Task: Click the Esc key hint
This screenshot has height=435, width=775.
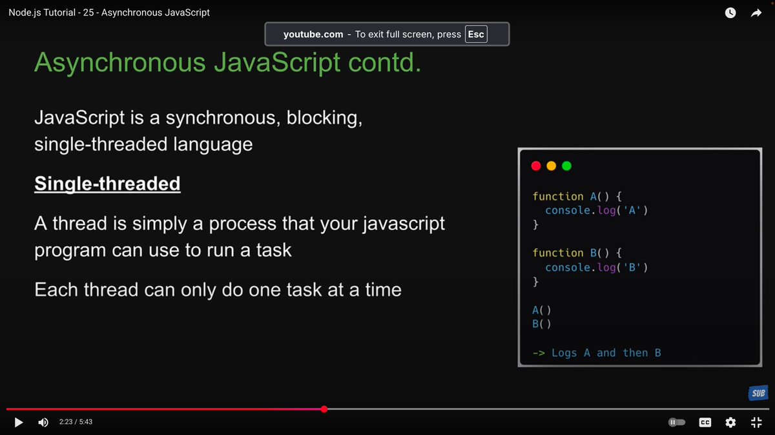Action: coord(476,34)
